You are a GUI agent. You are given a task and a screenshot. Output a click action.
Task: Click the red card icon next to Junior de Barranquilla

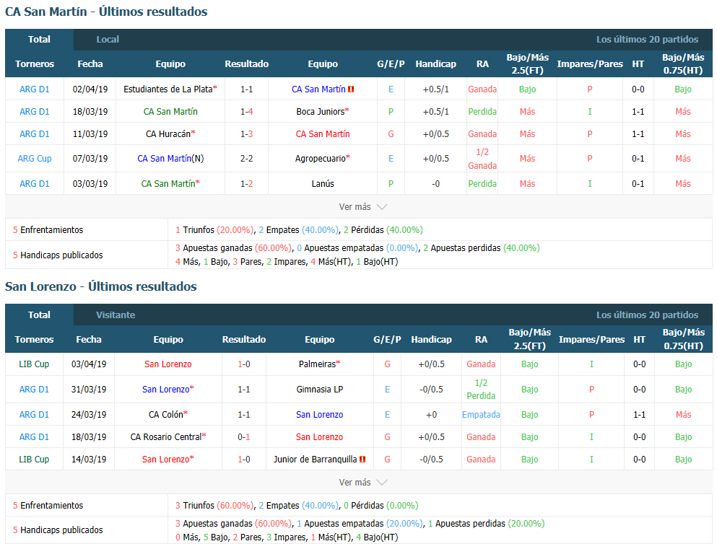(362, 460)
